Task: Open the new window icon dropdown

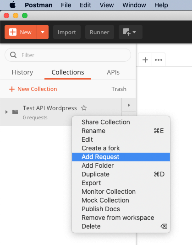Action: [x=131, y=32]
